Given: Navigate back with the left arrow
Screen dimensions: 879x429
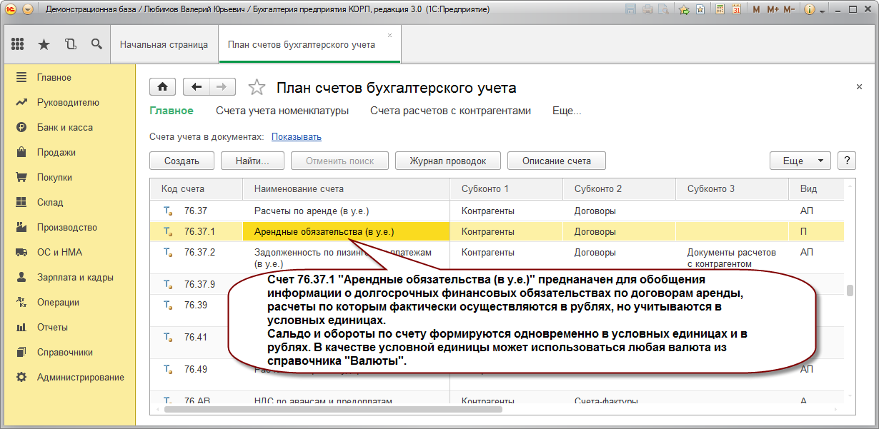Looking at the screenshot, I should pyautogui.click(x=197, y=87).
